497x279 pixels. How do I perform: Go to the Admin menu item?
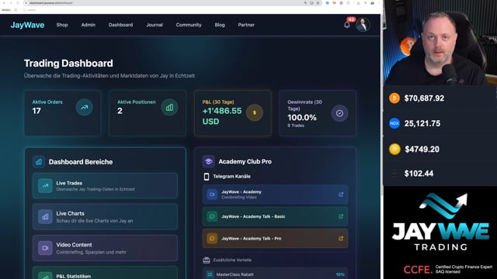pyautogui.click(x=88, y=25)
